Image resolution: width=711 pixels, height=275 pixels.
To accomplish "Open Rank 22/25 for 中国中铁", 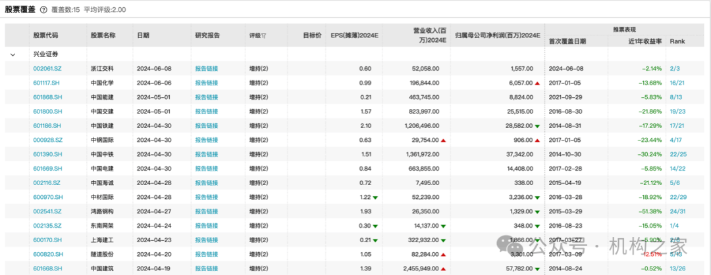I will pos(678,155).
